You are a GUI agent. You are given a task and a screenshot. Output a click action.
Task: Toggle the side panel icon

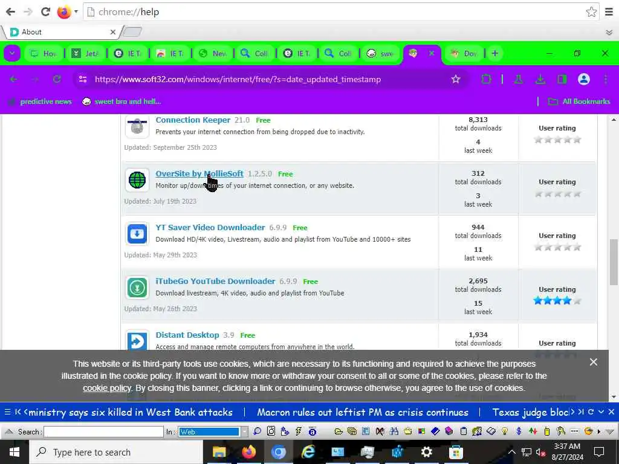pyautogui.click(x=562, y=79)
